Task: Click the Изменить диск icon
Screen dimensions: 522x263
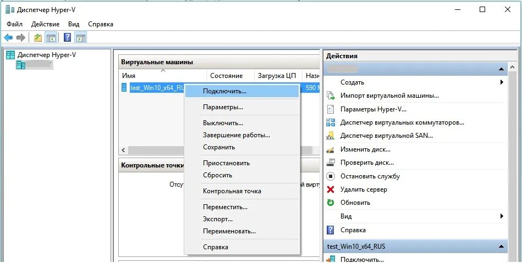Action: pos(330,150)
